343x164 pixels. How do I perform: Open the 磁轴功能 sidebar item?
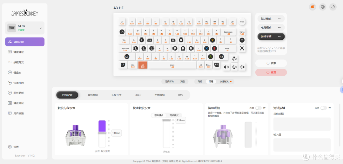[25, 42]
